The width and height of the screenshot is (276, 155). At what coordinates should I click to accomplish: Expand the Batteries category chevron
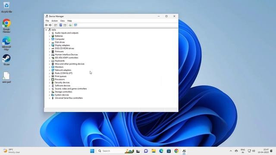click(x=50, y=36)
